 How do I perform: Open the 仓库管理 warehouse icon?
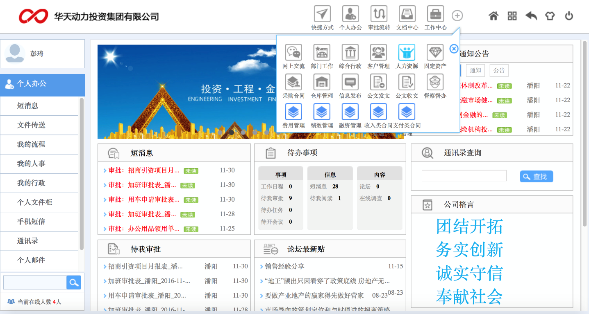tap(322, 83)
